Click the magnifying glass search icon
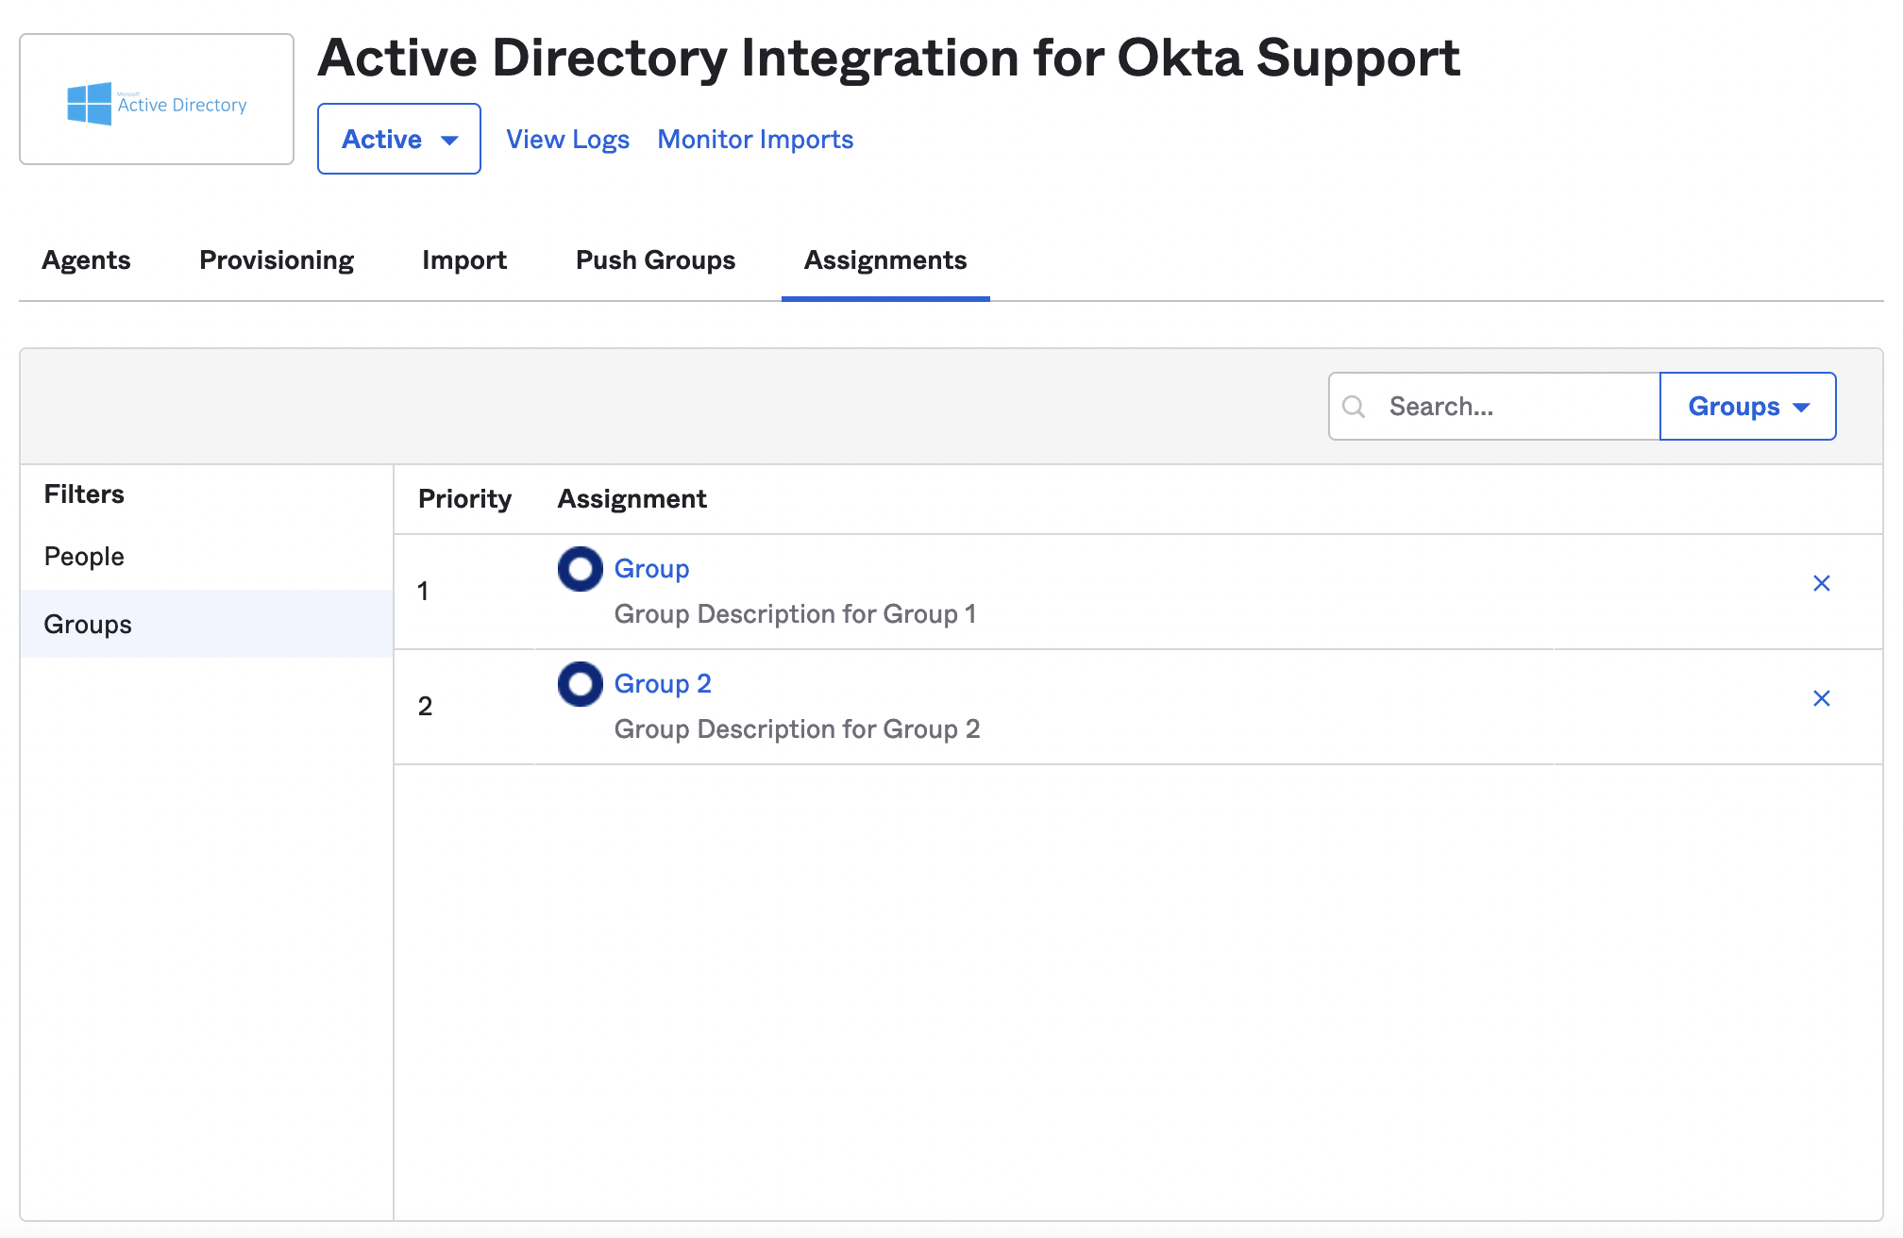The height and width of the screenshot is (1238, 1903). point(1354,406)
